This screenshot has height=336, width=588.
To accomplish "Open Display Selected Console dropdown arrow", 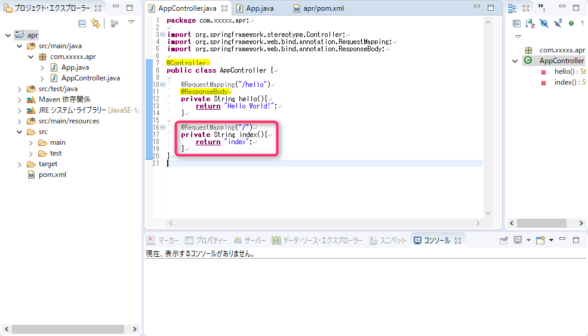I will pyautogui.click(x=528, y=240).
